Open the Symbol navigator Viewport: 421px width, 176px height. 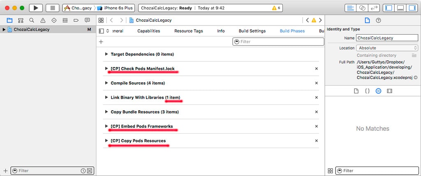21,20
